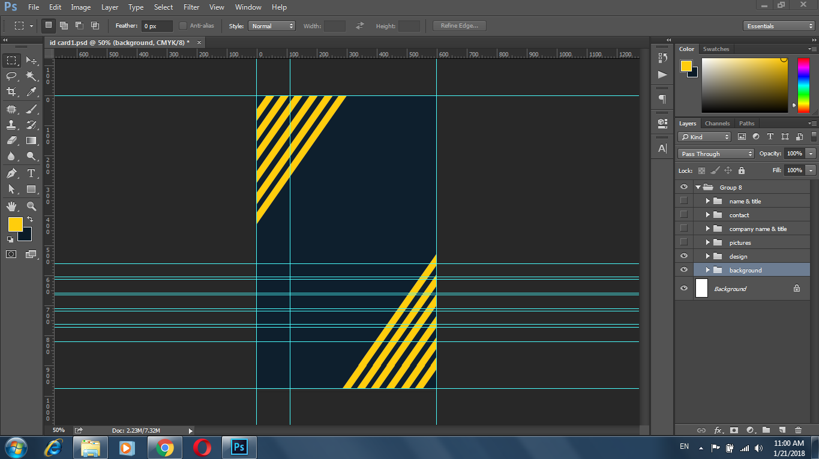Switch to the Swatches tab

tap(716, 49)
